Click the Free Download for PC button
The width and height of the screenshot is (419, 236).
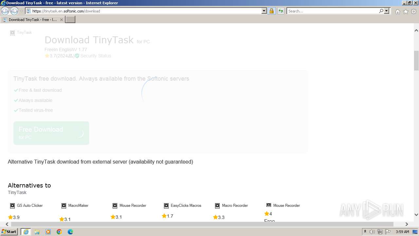click(x=51, y=133)
